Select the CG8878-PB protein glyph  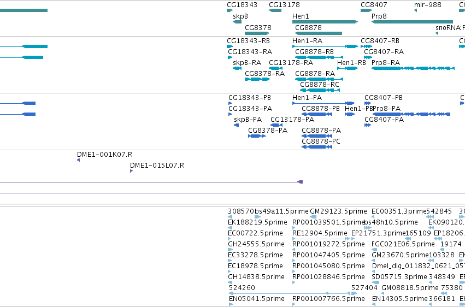coord(317,114)
